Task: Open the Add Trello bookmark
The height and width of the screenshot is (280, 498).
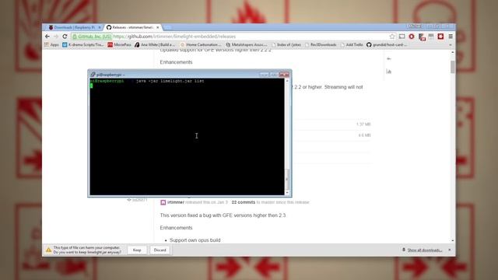Action: [352, 45]
